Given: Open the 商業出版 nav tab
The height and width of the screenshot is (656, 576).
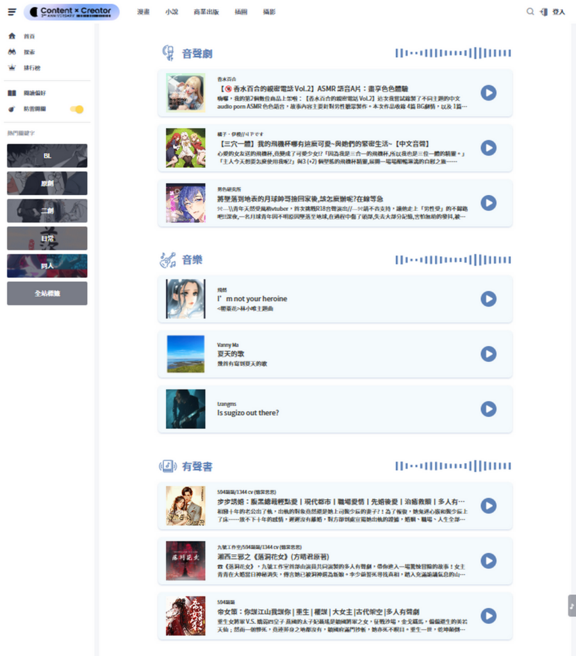Looking at the screenshot, I should (x=206, y=12).
